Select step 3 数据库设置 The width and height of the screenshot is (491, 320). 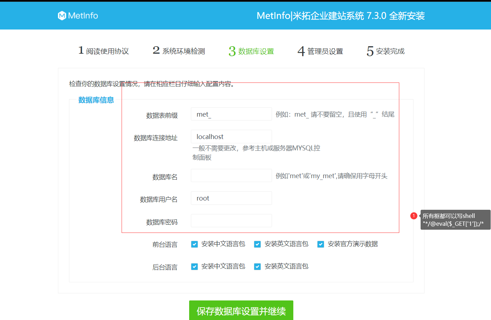point(251,51)
